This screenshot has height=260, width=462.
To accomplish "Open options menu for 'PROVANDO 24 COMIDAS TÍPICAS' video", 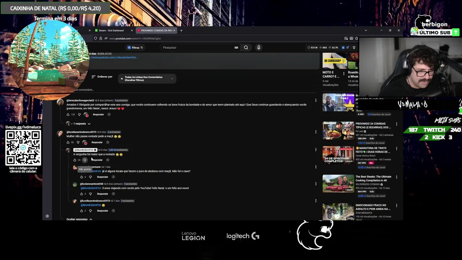I will coord(396,124).
